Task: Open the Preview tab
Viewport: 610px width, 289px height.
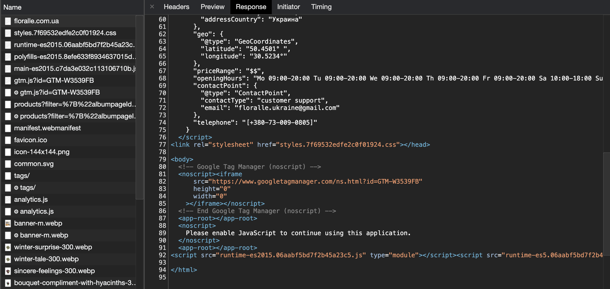Action: coord(212,7)
